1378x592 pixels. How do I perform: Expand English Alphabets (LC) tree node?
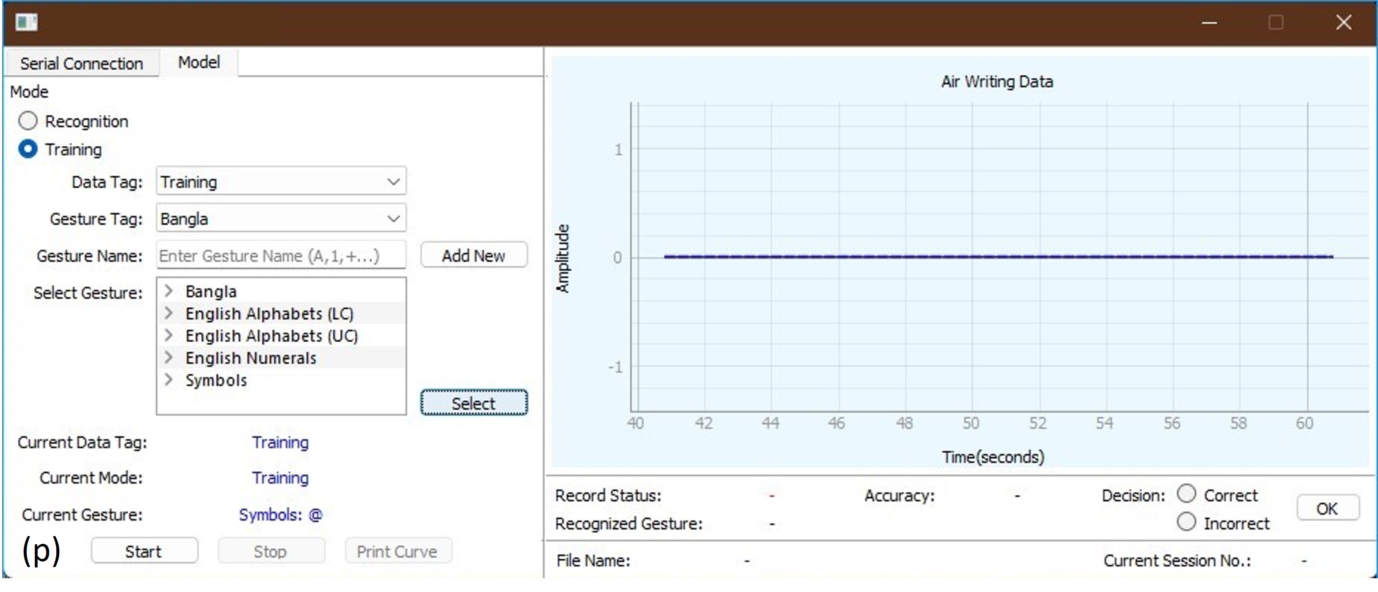pyautogui.click(x=169, y=313)
